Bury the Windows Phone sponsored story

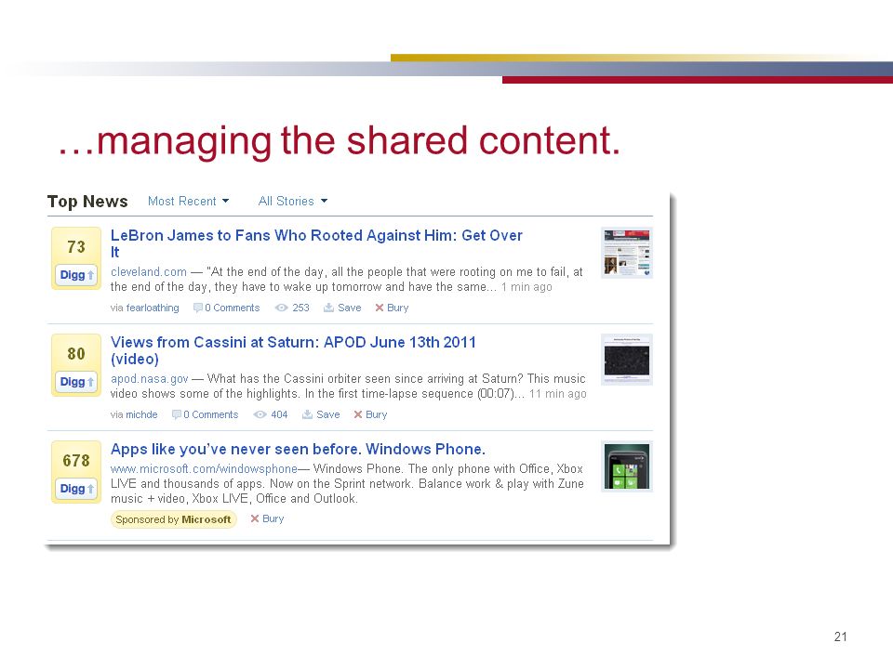(x=267, y=518)
